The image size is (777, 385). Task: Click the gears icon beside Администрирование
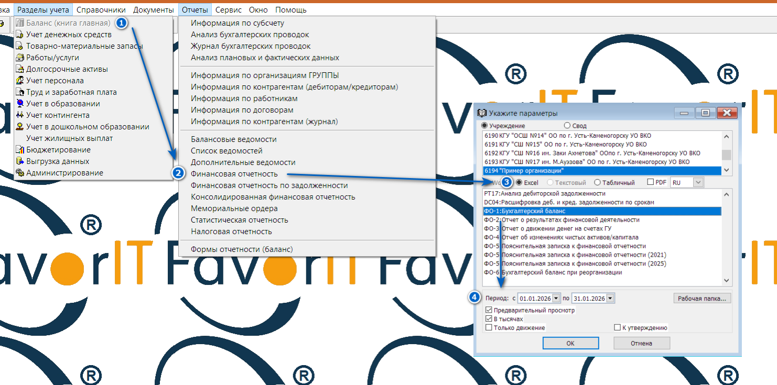click(x=20, y=173)
